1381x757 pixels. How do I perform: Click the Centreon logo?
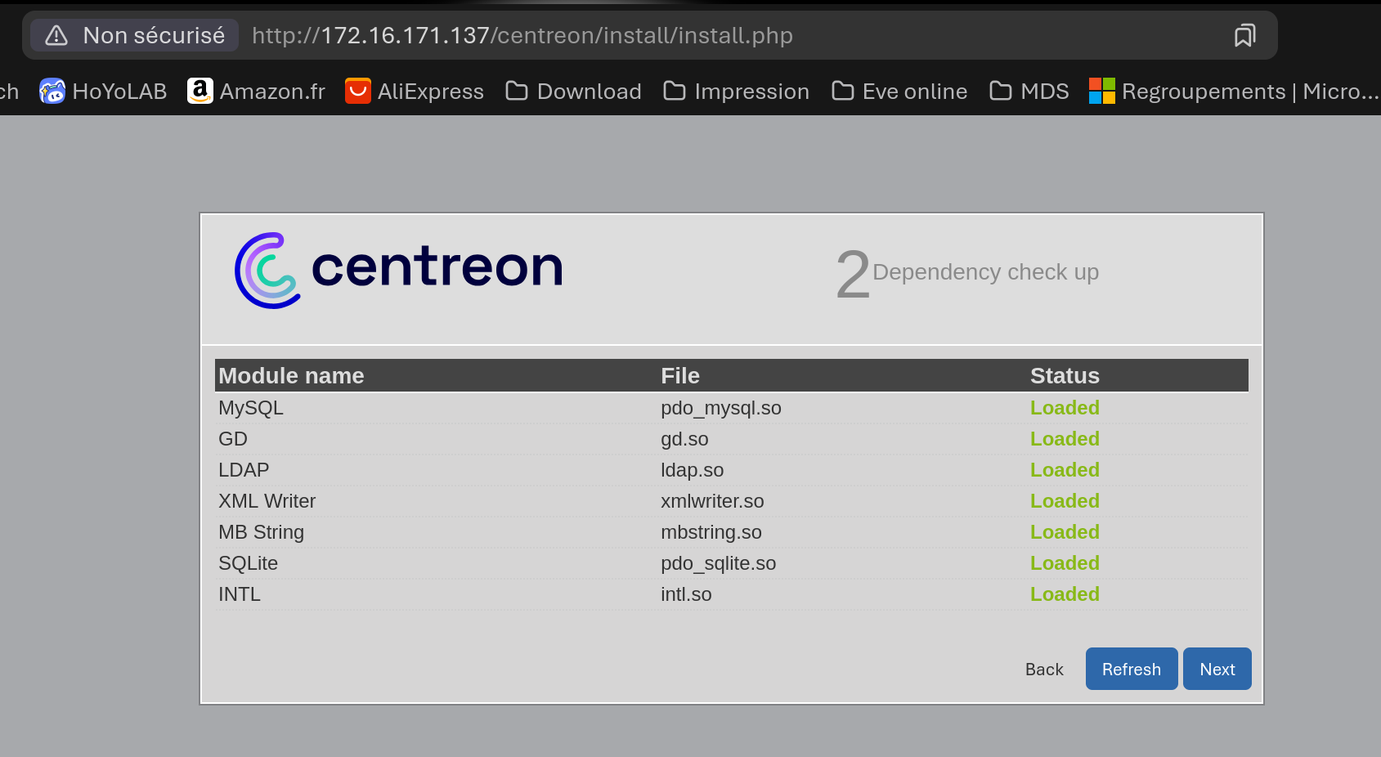point(399,270)
